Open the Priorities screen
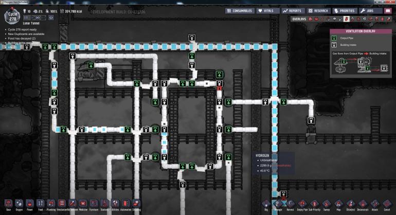Screen dimensions: 396x215 pyautogui.click(x=345, y=10)
